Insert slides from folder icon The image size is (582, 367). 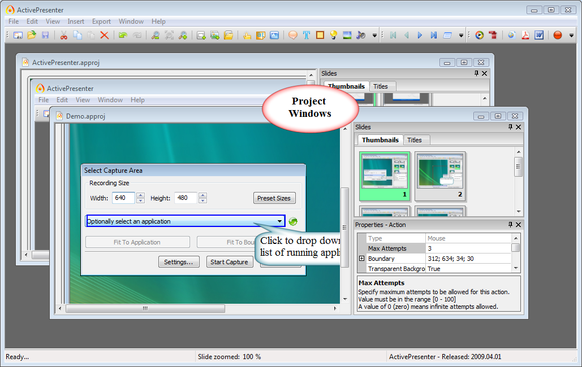click(x=229, y=35)
